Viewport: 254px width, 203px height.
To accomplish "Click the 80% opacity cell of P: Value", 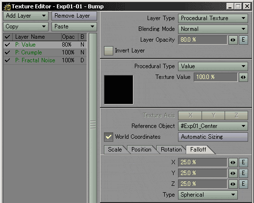I will (67, 45).
